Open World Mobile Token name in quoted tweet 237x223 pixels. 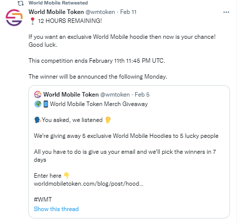(71, 95)
